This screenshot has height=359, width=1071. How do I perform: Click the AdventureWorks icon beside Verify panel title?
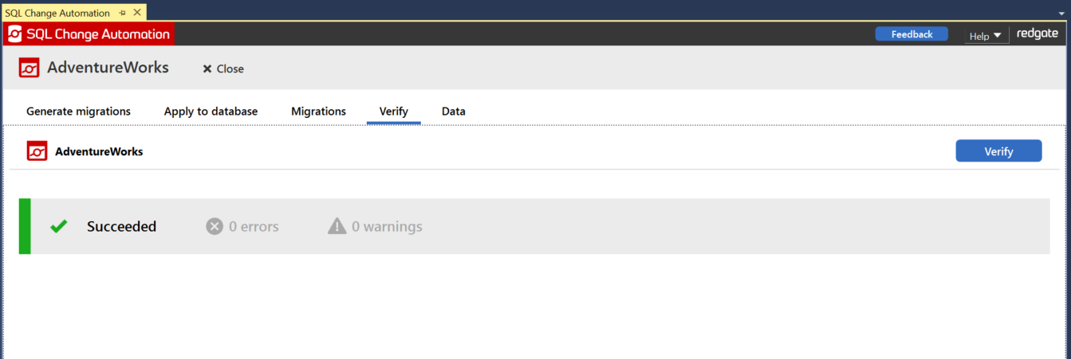pyautogui.click(x=37, y=151)
